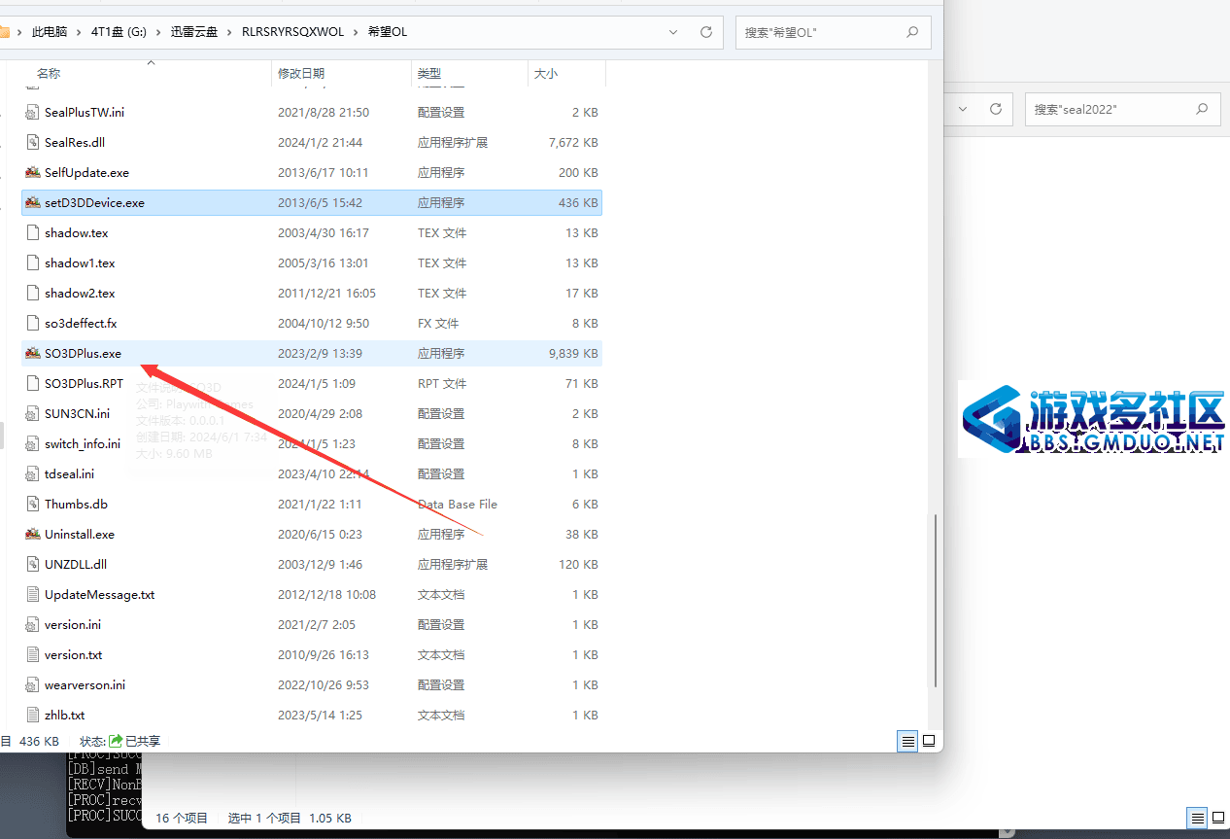Click the zhlb.txt file icon
The height and width of the screenshot is (839, 1230).
pyautogui.click(x=32, y=715)
